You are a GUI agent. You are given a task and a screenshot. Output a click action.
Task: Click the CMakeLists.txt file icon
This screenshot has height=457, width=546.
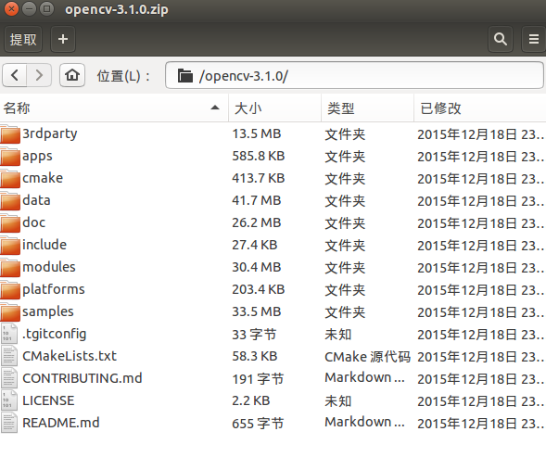9,356
